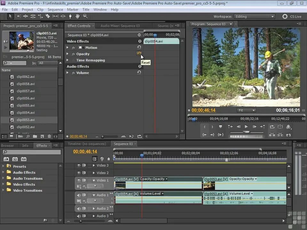Select clip0055.avi in the Project panel
307x230 pixels.
[26, 105]
